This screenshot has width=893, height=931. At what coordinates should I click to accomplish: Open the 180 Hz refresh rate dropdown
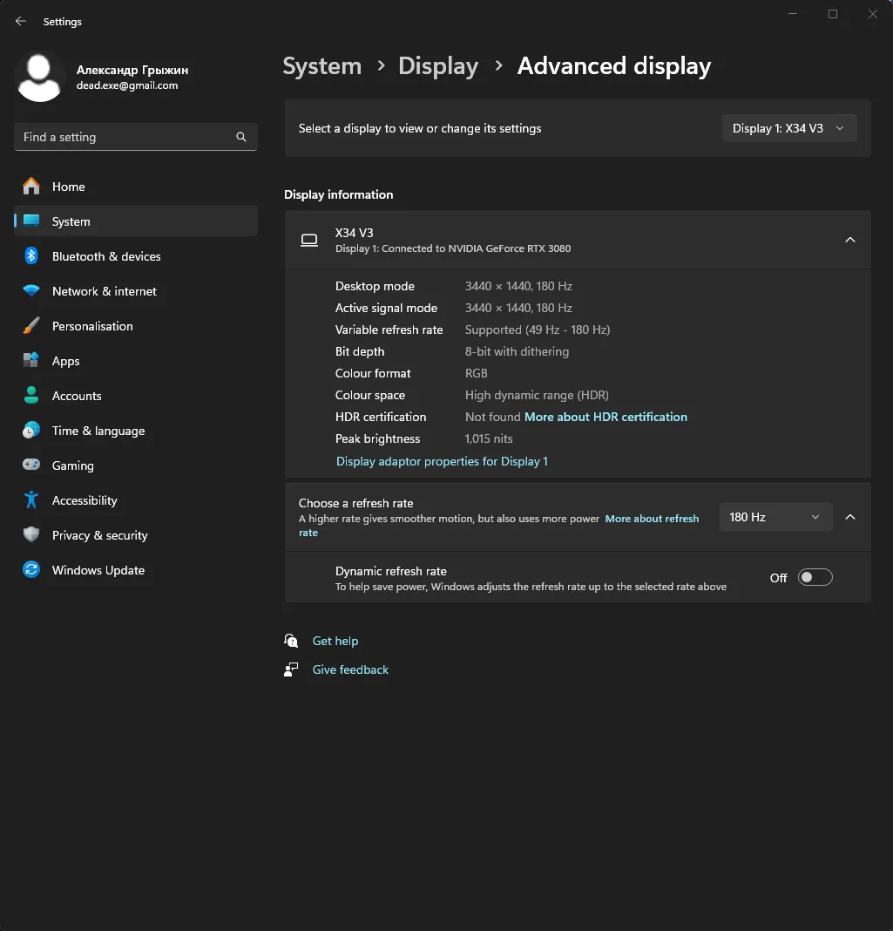click(775, 517)
